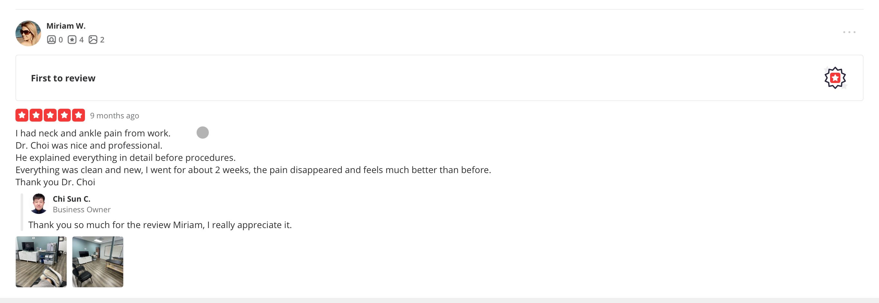Viewport: 879px width, 303px height.
Task: Open the first office photo thumbnail
Action: pyautogui.click(x=41, y=262)
